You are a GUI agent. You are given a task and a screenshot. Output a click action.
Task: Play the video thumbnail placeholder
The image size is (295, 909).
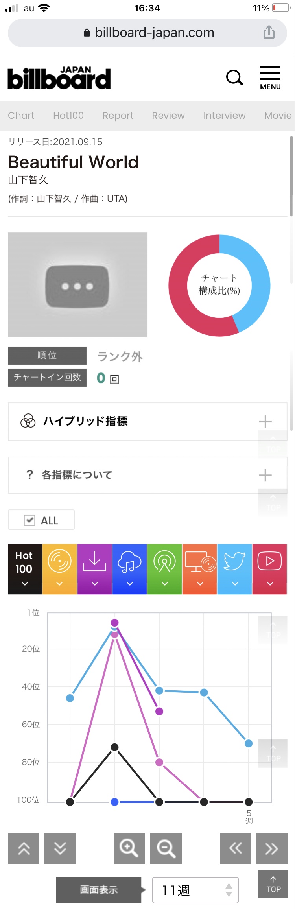coord(77,285)
